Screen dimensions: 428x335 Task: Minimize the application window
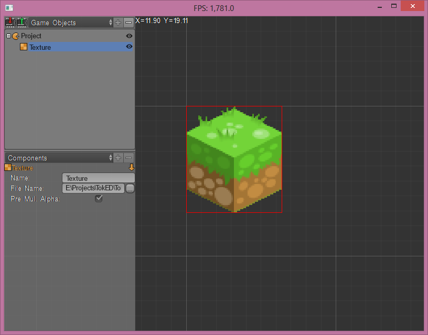(380, 6)
